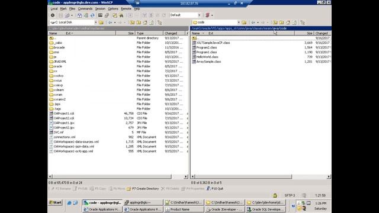Select the oracle folder in local panel

point(58,66)
